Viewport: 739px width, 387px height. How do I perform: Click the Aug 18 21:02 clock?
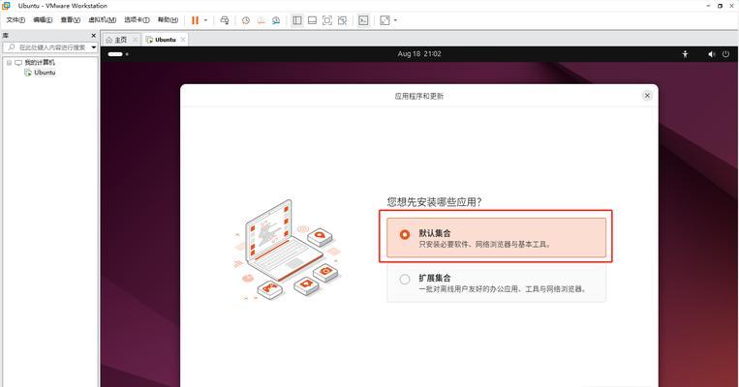point(419,54)
